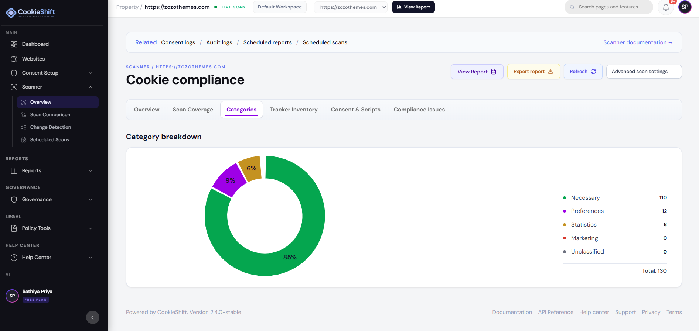Viewport: 699px width, 331px height.
Task: Click the Scheduled Scans icon
Action: [x=24, y=140]
